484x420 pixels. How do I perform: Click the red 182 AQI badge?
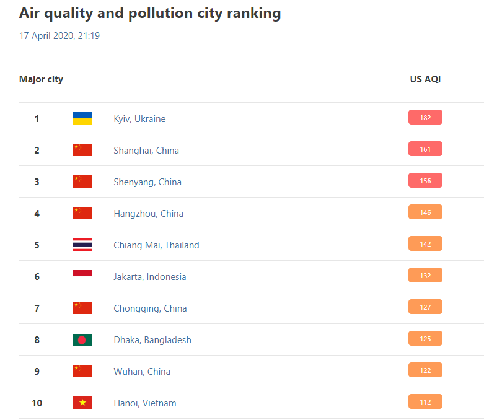point(425,117)
